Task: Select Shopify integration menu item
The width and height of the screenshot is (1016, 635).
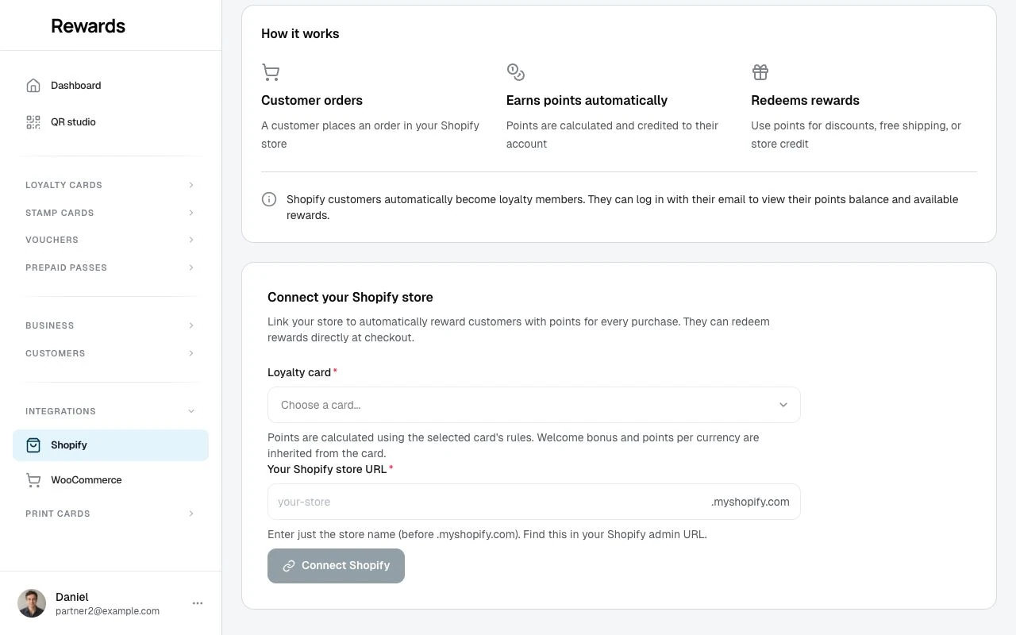Action: pos(110,445)
